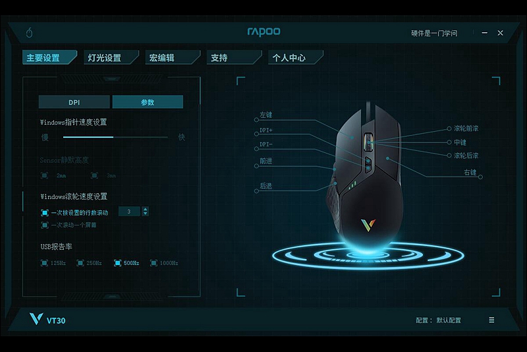Open the 个人中心 tab
Screen dimensions: 527x352
click(295, 57)
